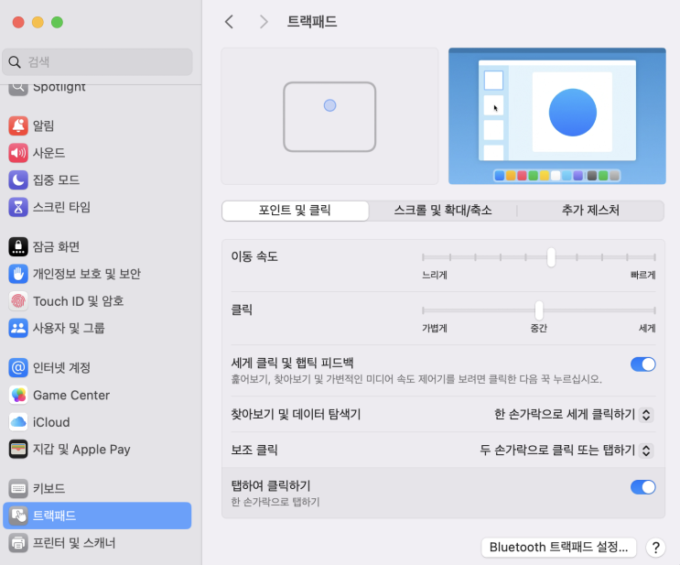Click the desktop demo preview video
This screenshot has height=565, width=680.
pos(556,116)
